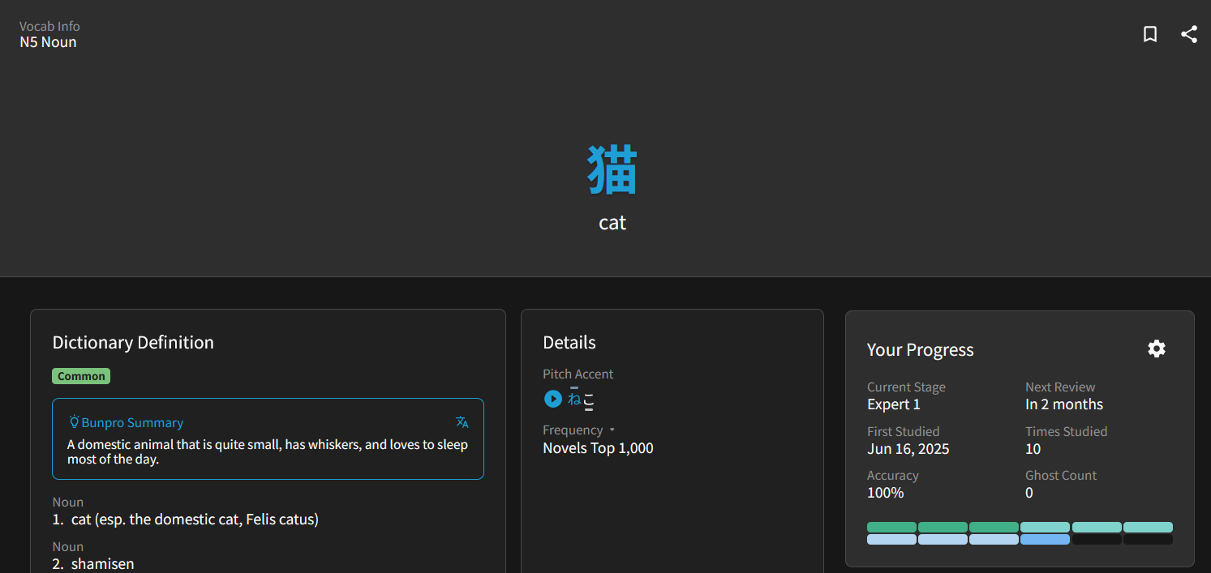This screenshot has height=573, width=1211.
Task: Click the Next Review In 2 months value
Action: pos(1063,404)
